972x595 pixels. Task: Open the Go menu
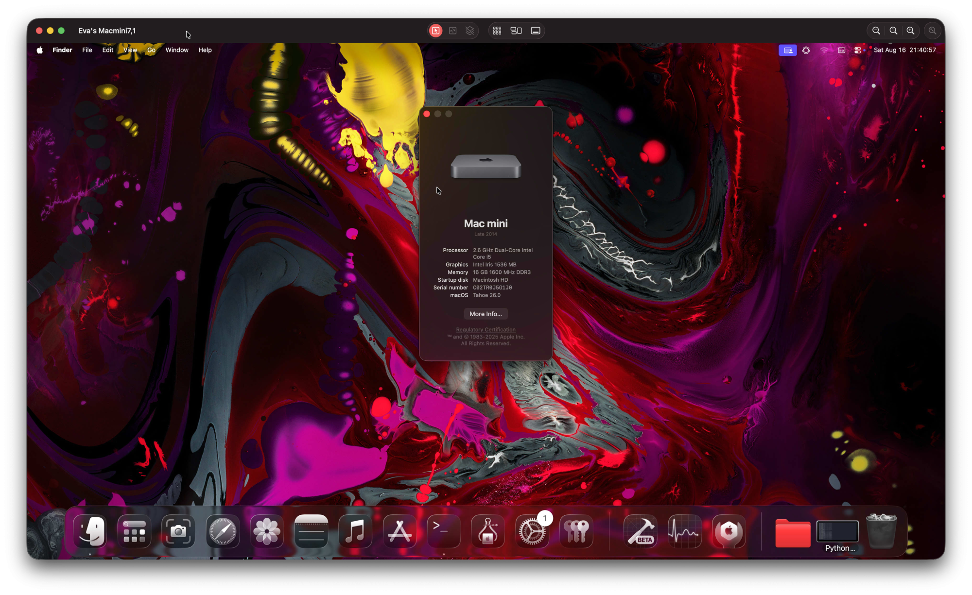151,50
